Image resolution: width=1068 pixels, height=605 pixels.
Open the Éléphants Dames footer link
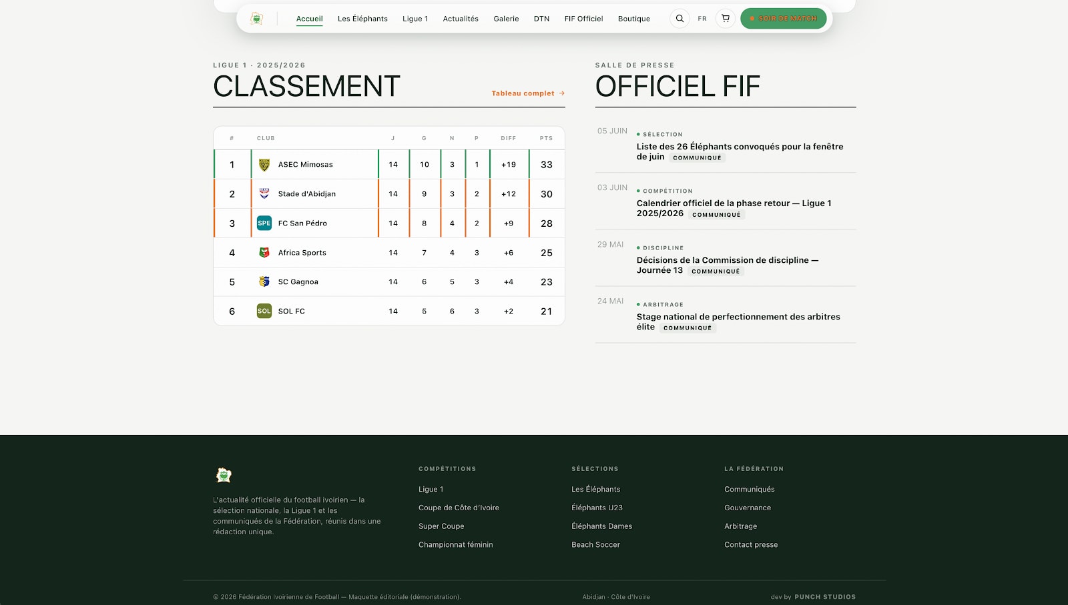pyautogui.click(x=601, y=526)
